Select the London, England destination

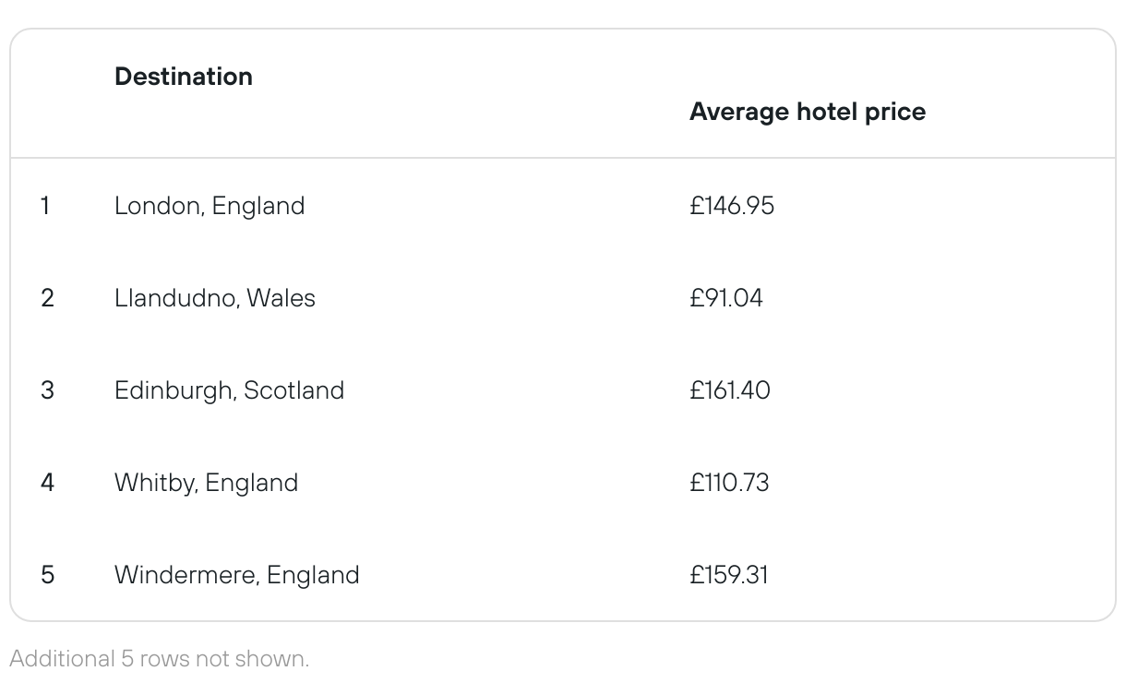click(x=210, y=206)
